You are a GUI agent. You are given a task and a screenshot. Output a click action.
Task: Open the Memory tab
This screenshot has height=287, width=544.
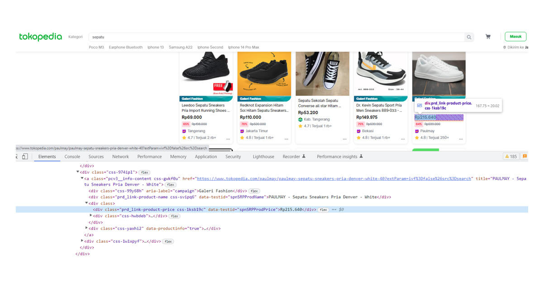[x=178, y=157]
